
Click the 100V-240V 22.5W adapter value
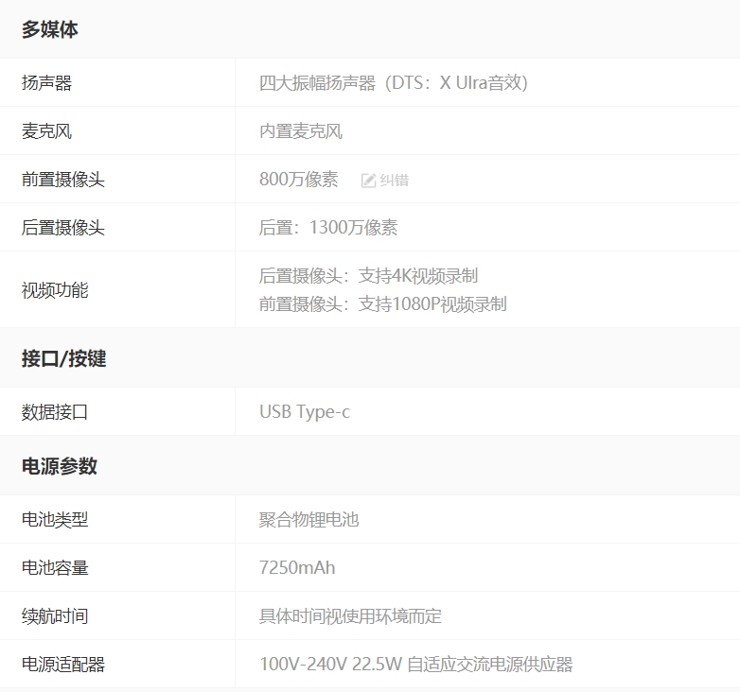(x=415, y=665)
